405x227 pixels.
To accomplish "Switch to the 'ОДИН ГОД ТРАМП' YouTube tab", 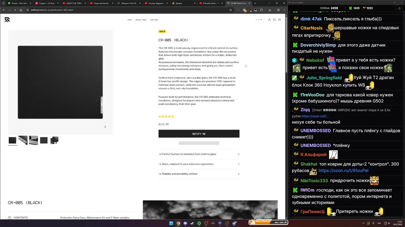I will coord(74,3).
